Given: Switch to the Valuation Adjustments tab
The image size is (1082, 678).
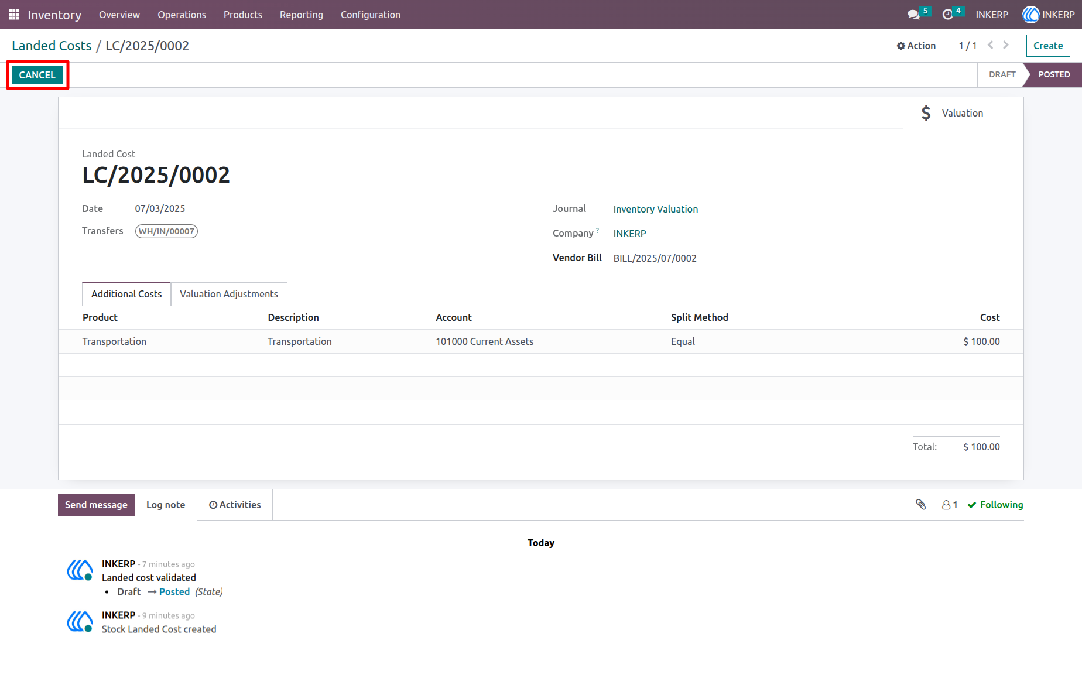Looking at the screenshot, I should [x=229, y=294].
